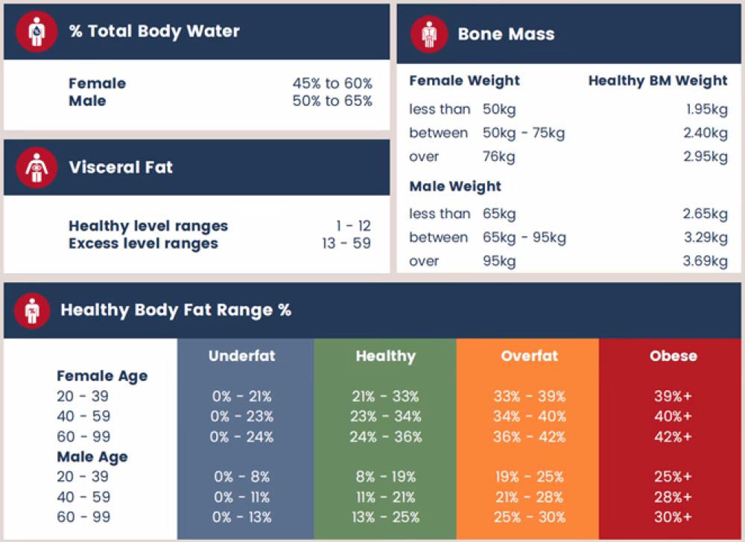745x542 pixels.
Task: Click the 3.69kg bone mass value
Action: [705, 261]
